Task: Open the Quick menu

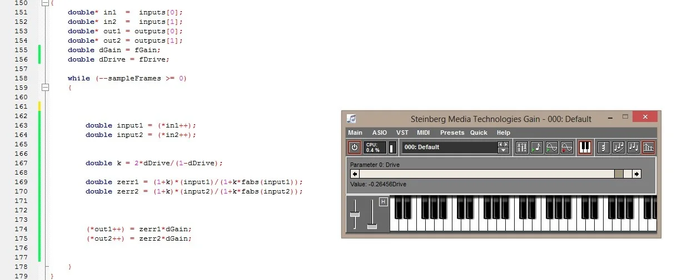Action: click(x=479, y=133)
